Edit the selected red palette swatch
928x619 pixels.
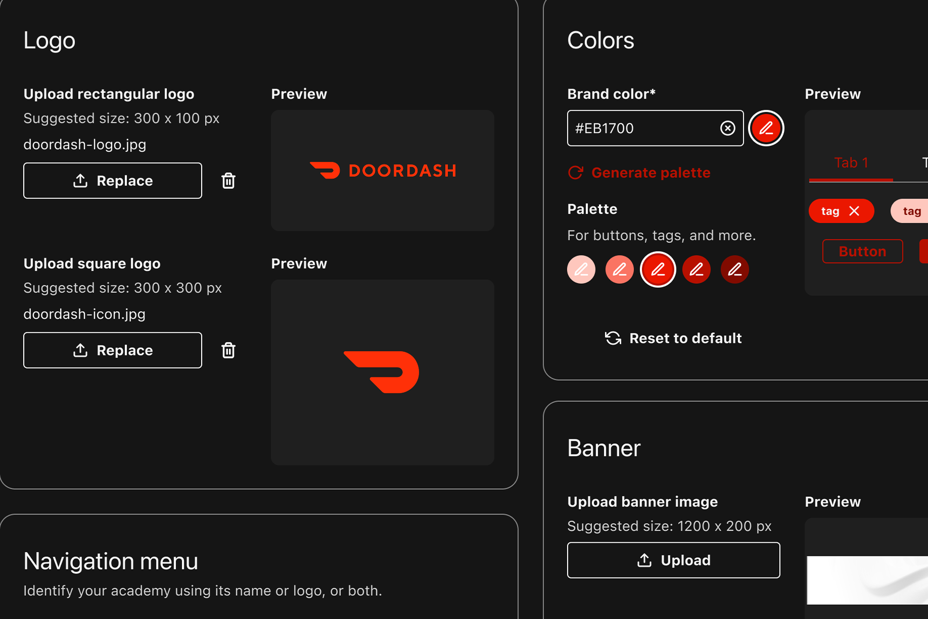(658, 270)
